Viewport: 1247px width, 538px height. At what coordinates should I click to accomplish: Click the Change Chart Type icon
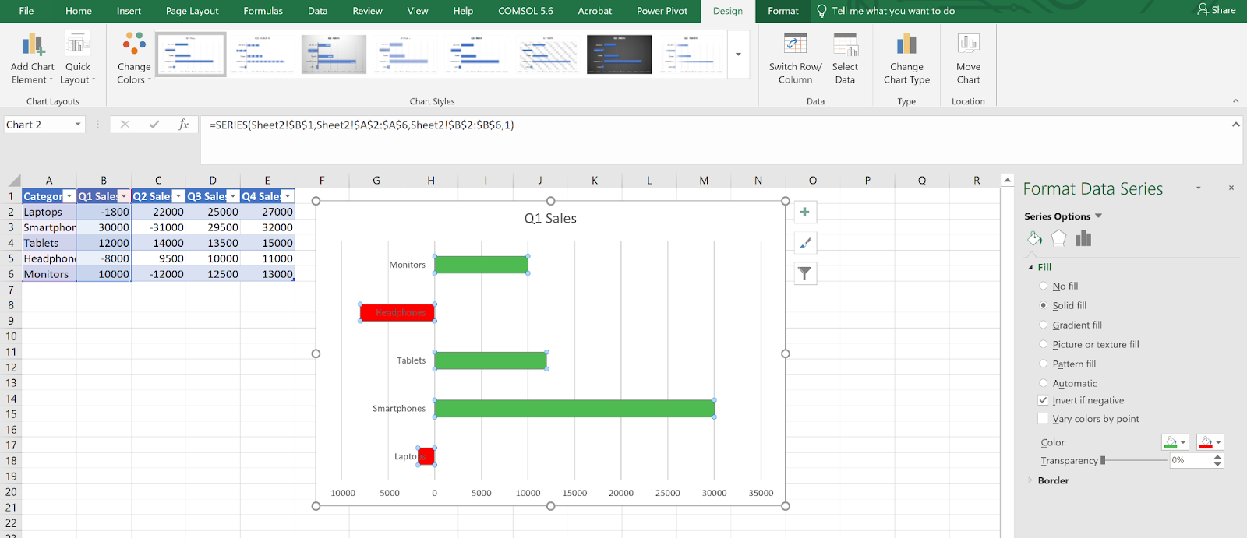tap(906, 45)
